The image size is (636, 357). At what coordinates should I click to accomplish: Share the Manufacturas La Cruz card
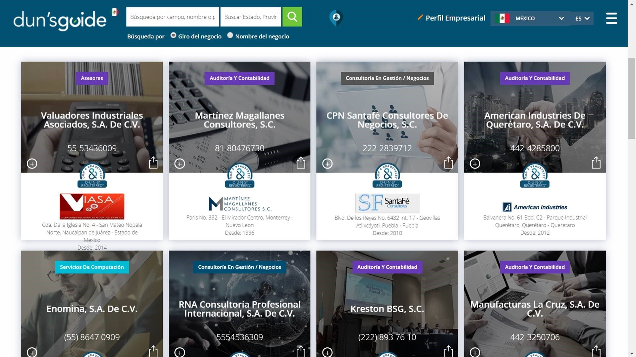pos(596,351)
